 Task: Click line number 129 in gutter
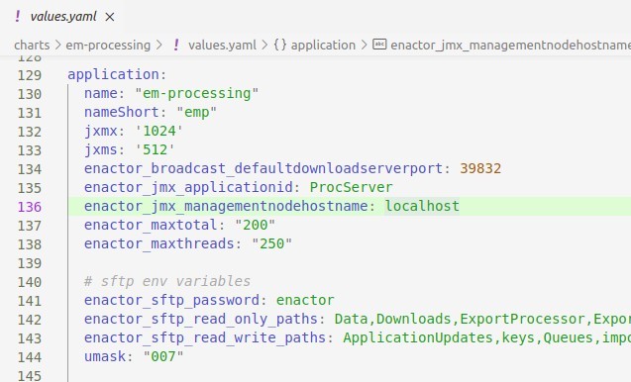(30, 75)
